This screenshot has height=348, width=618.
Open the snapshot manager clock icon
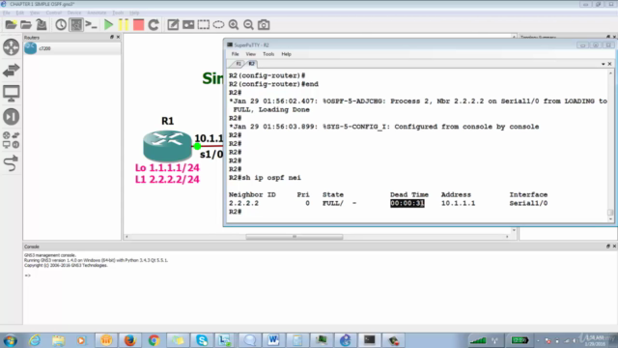point(61,25)
